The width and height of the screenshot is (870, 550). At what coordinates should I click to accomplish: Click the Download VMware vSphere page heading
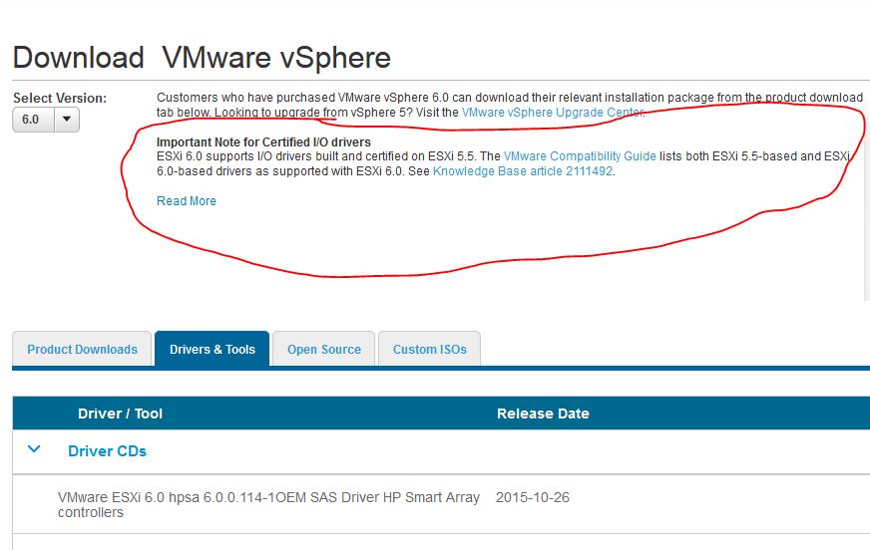click(x=202, y=58)
